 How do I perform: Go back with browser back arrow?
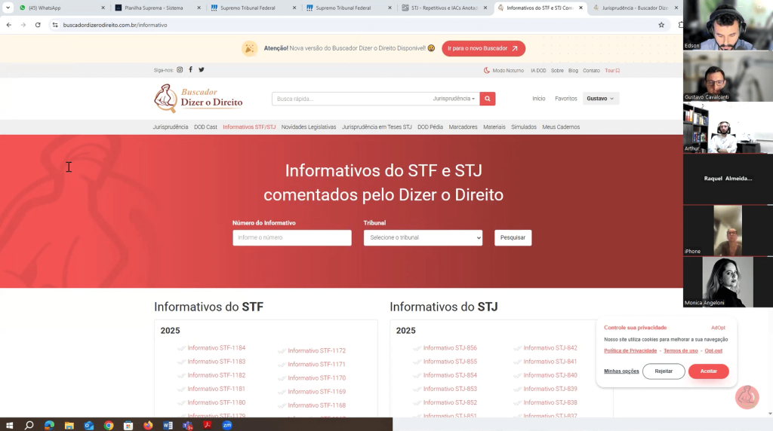point(9,25)
